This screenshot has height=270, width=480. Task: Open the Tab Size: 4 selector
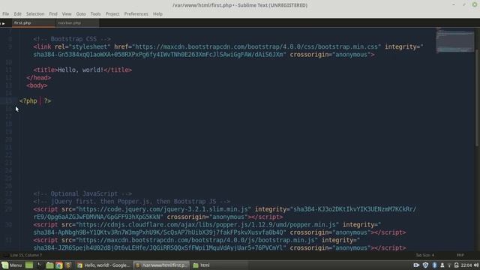point(424,255)
